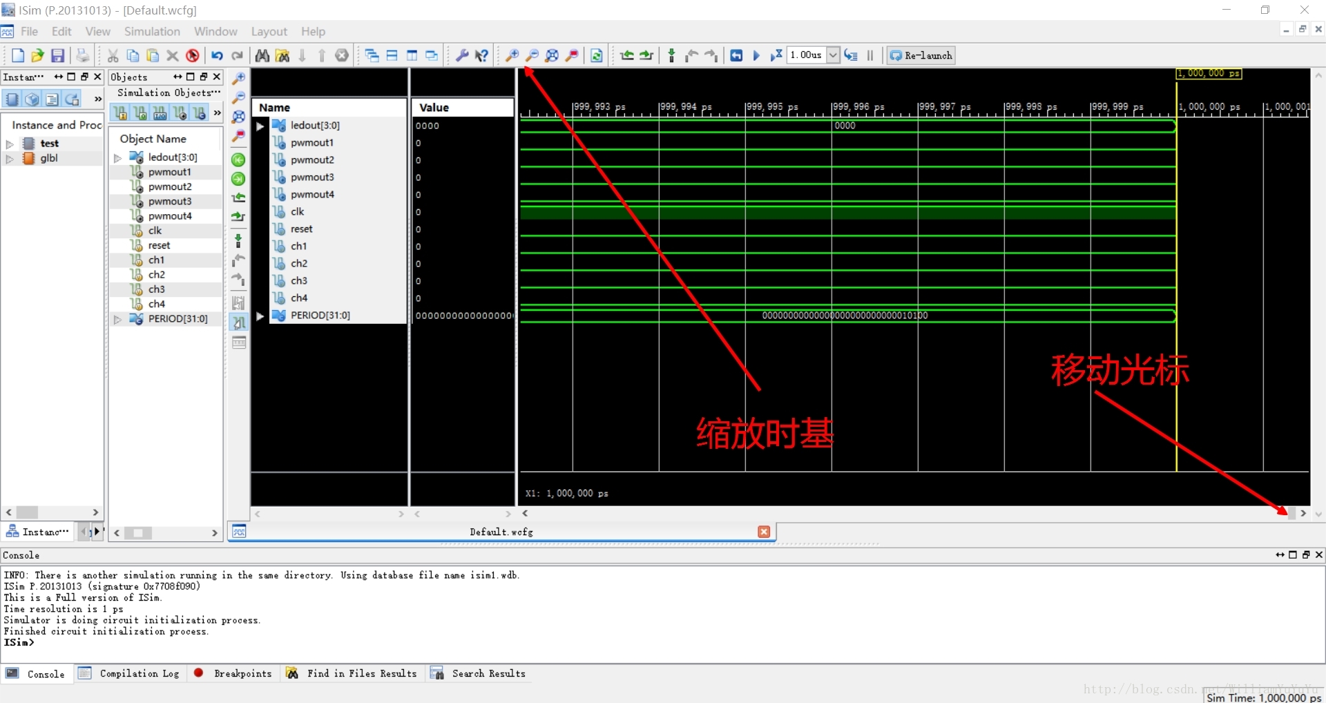Click the Re-launch button

(x=921, y=55)
